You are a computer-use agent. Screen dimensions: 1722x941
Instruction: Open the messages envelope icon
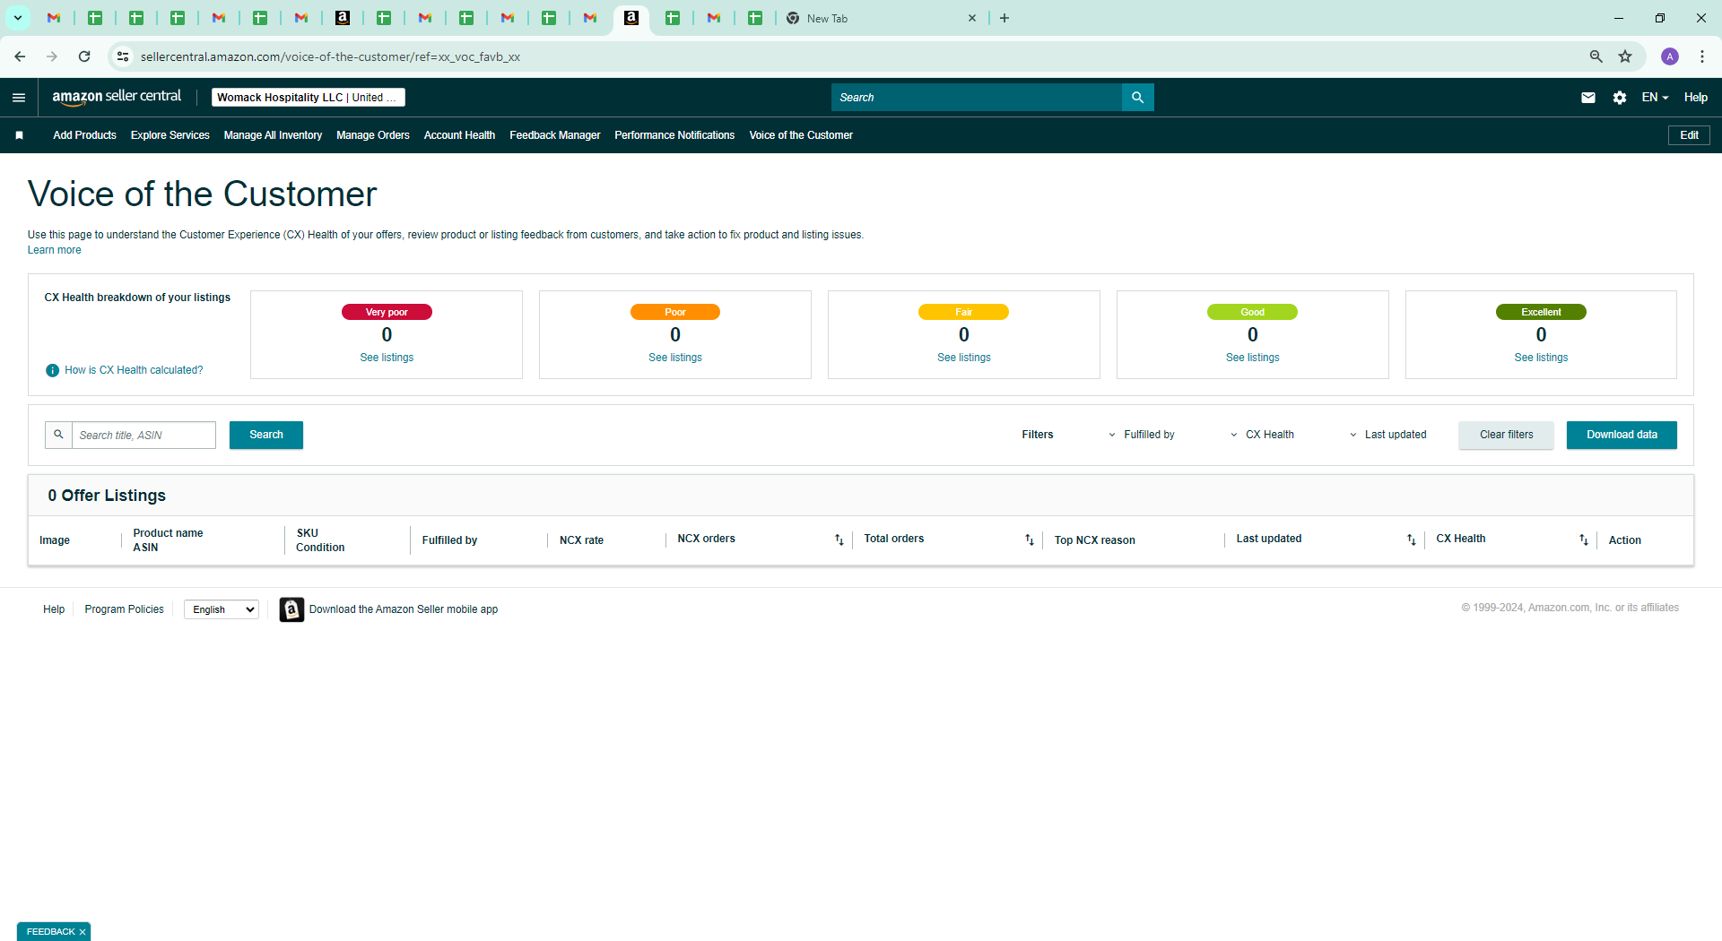coord(1587,98)
